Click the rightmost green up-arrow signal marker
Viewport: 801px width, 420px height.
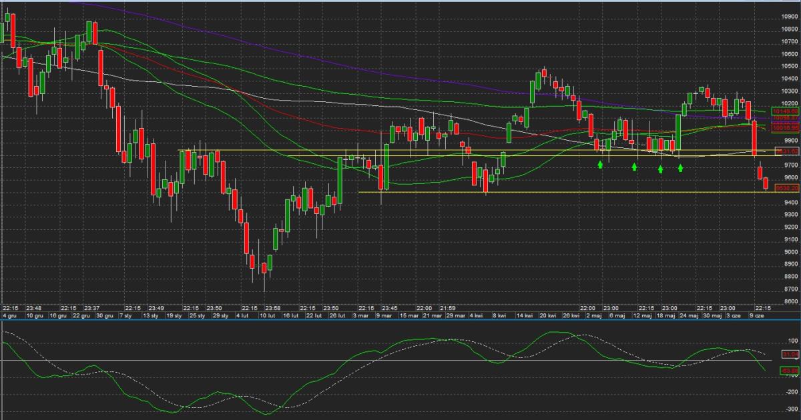[680, 167]
